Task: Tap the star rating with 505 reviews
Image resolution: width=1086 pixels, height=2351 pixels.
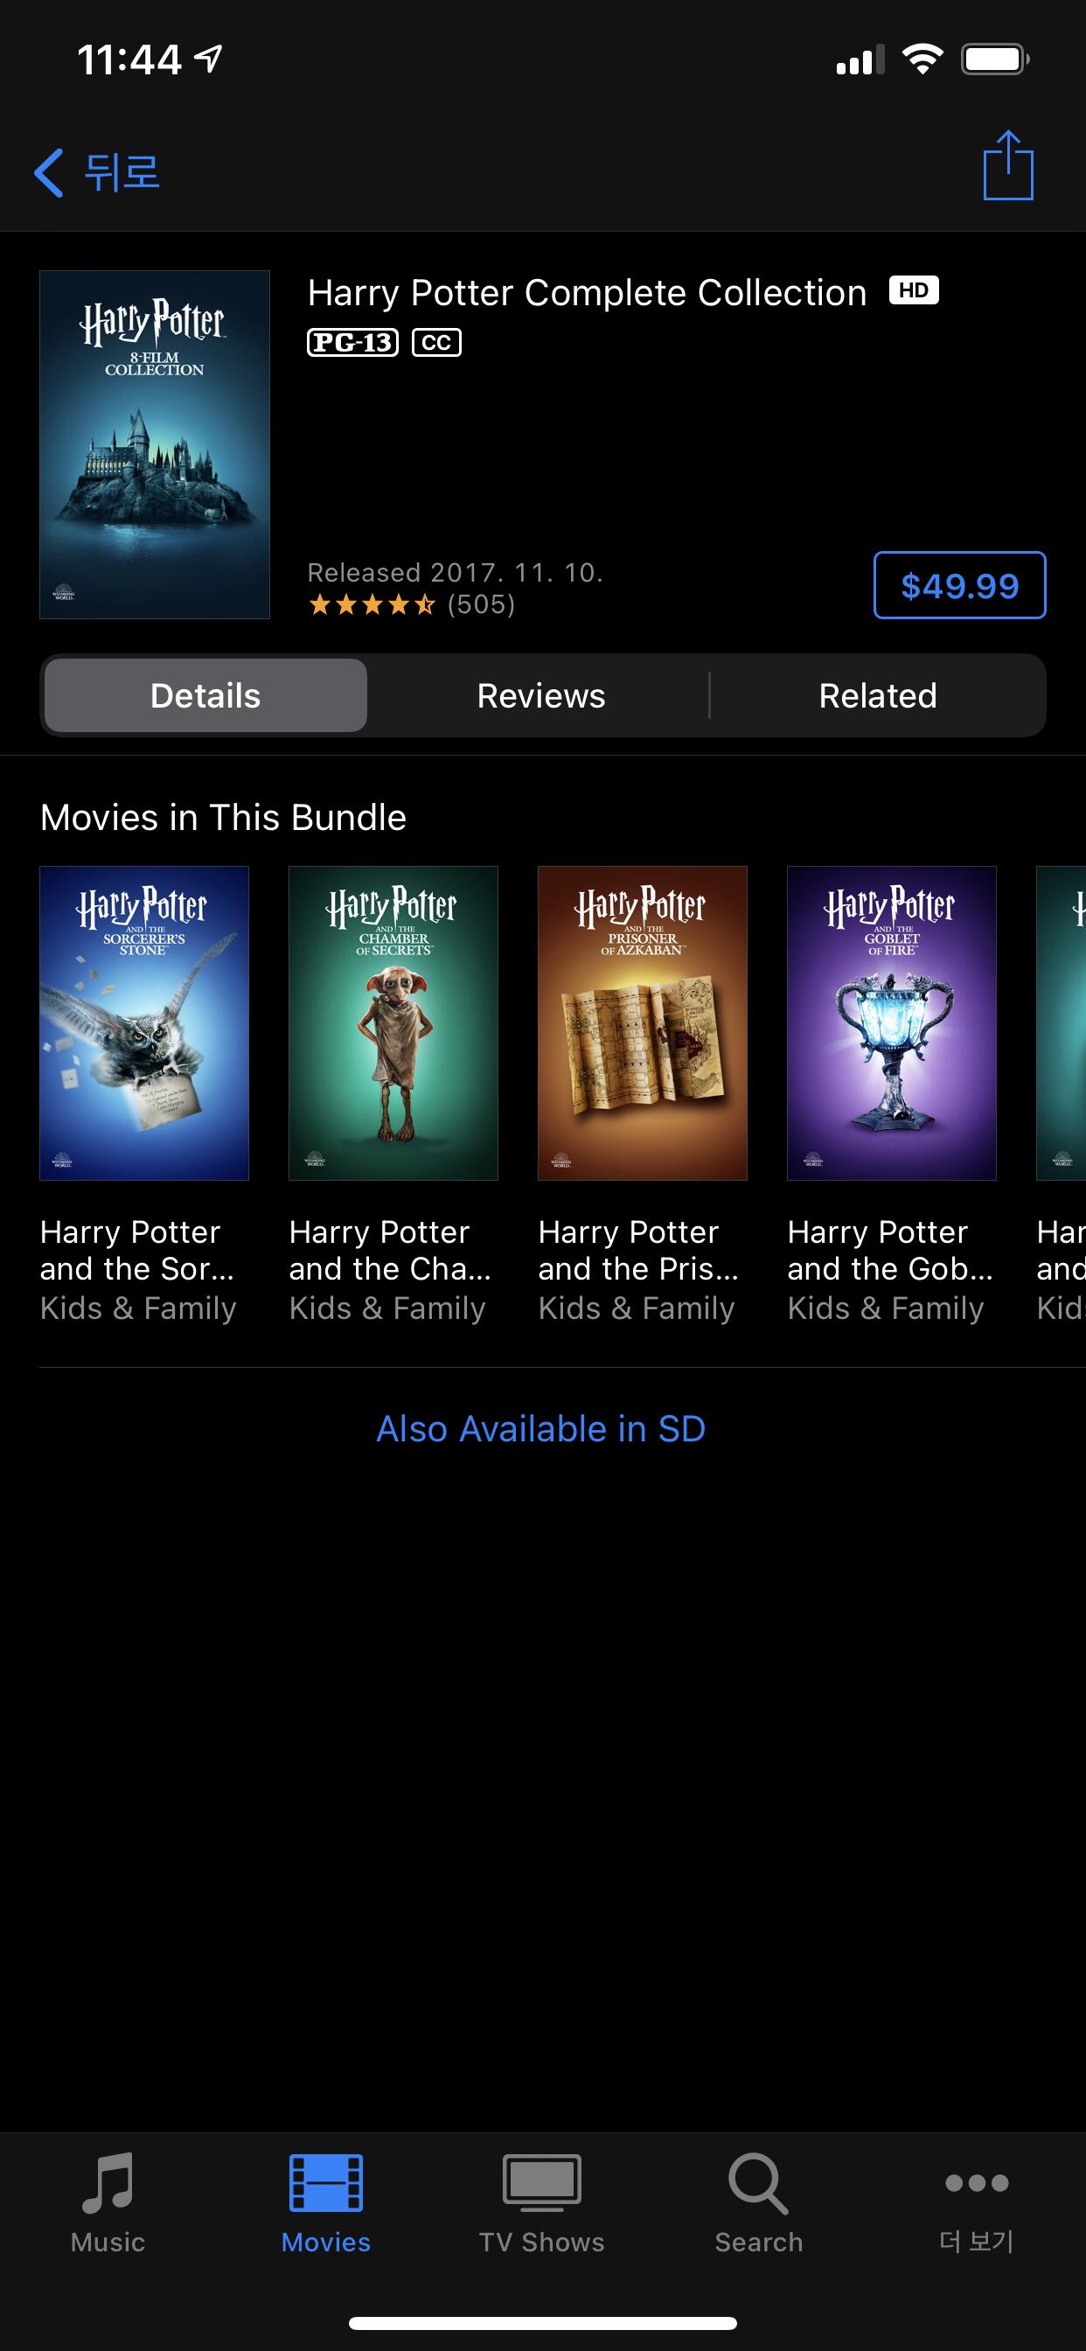Action: pos(412,604)
